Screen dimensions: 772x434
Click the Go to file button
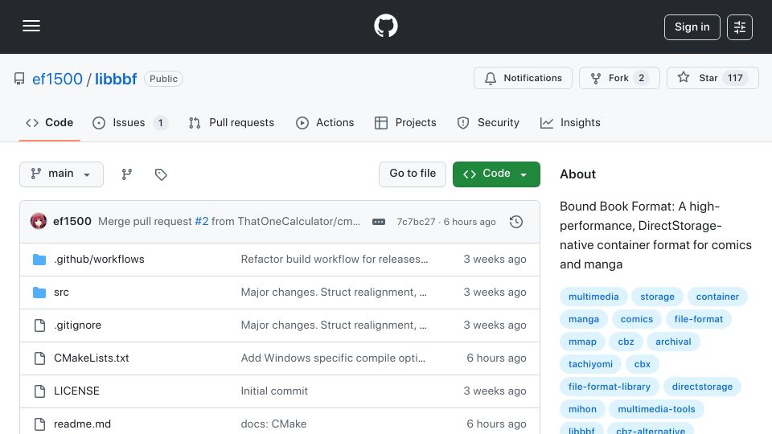[x=413, y=174]
